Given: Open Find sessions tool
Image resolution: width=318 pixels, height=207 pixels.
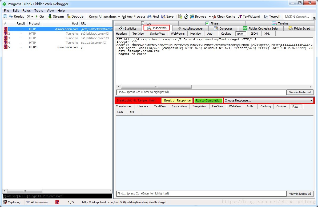Looking at the screenshot, I should click(153, 17).
